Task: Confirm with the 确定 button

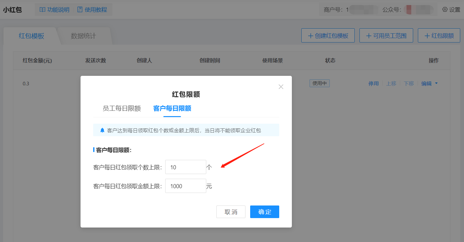Action: 265,212
